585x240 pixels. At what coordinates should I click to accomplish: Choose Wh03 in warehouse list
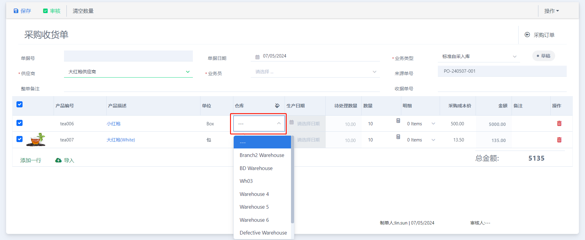click(x=262, y=181)
